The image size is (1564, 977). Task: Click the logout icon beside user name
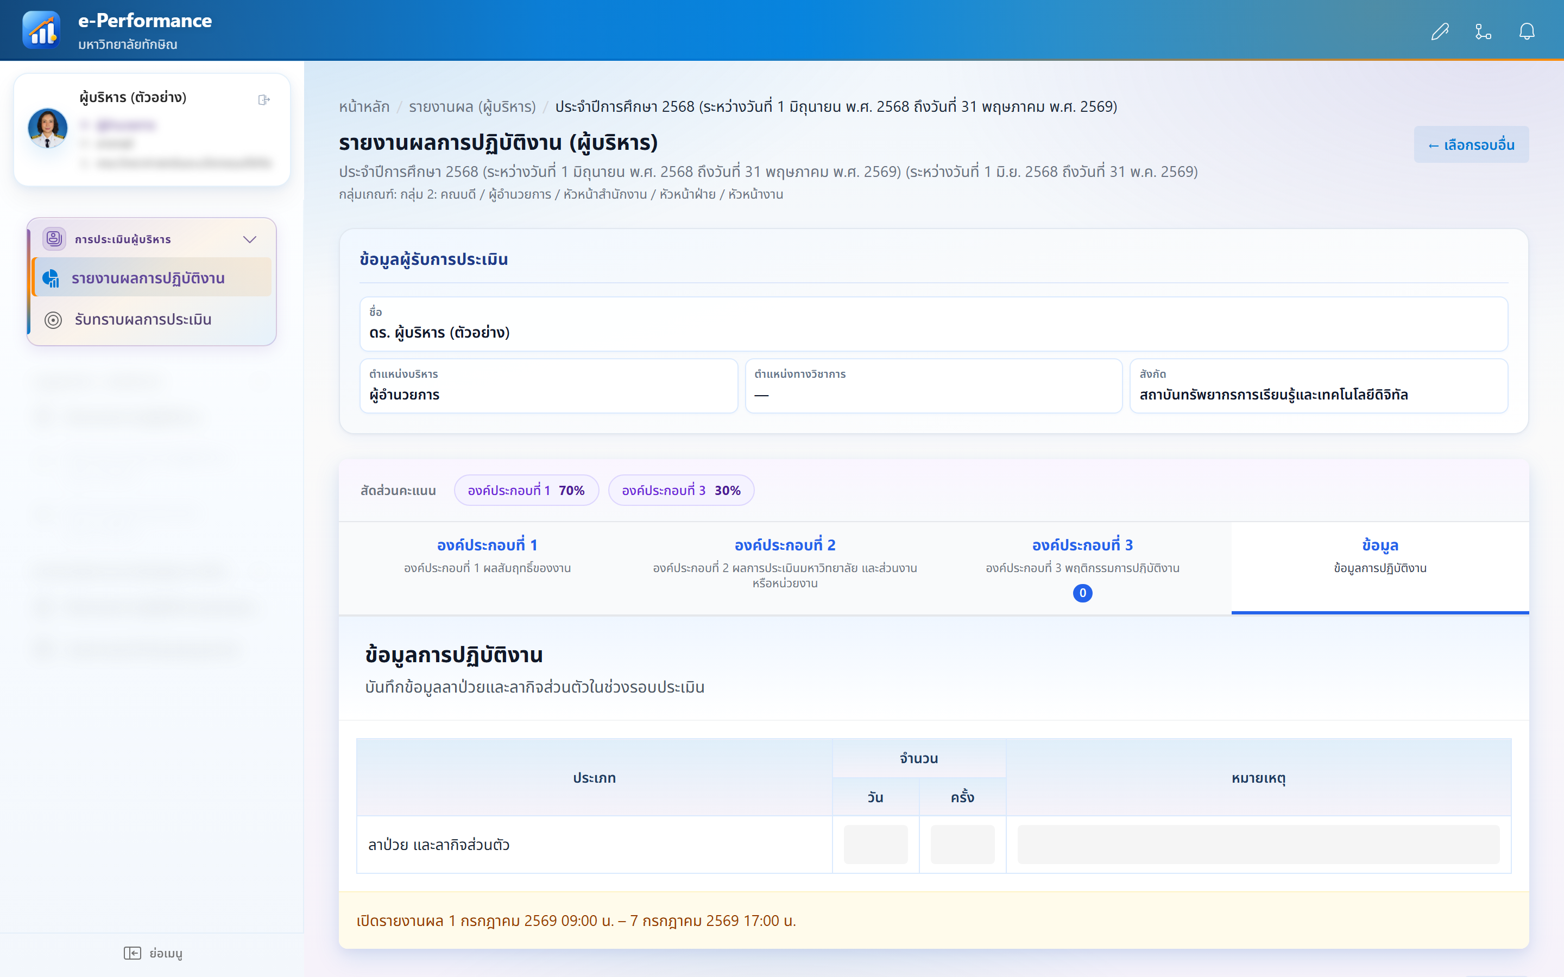coord(264,99)
